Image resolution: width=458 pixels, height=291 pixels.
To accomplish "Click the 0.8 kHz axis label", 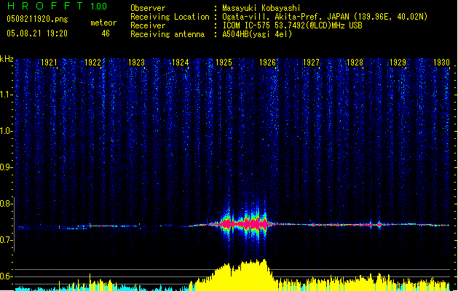I will pos(6,204).
